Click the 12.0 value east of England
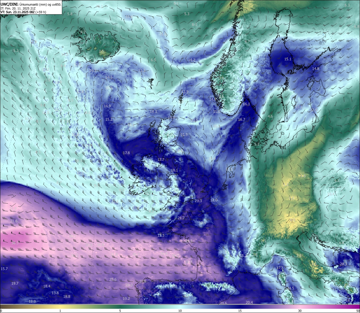The width and height of the screenshot is (360, 313). click(214, 200)
